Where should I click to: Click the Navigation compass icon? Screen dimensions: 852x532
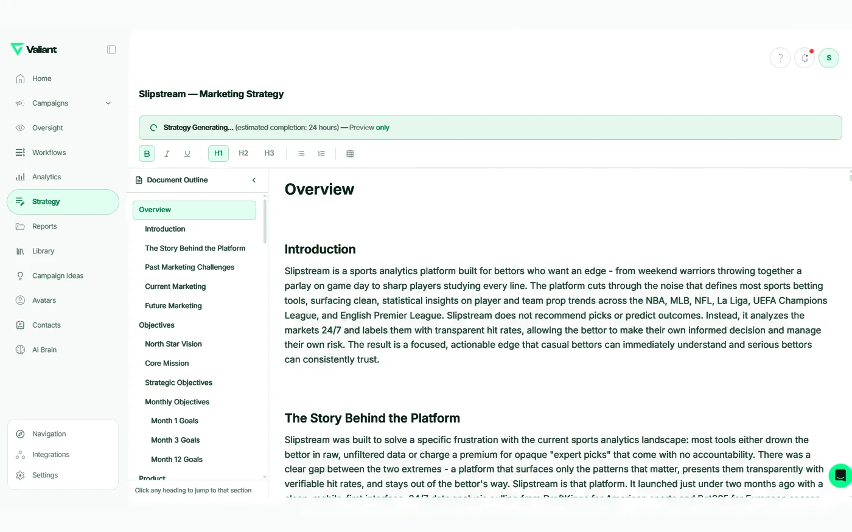coord(20,434)
